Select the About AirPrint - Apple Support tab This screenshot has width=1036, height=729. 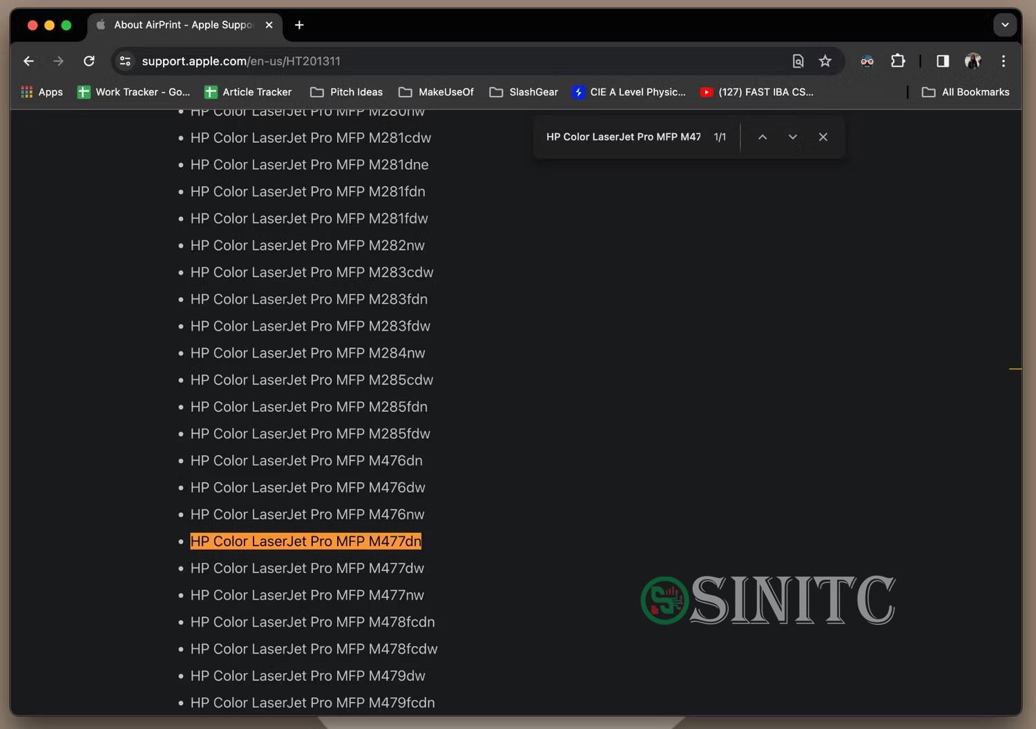tap(185, 25)
